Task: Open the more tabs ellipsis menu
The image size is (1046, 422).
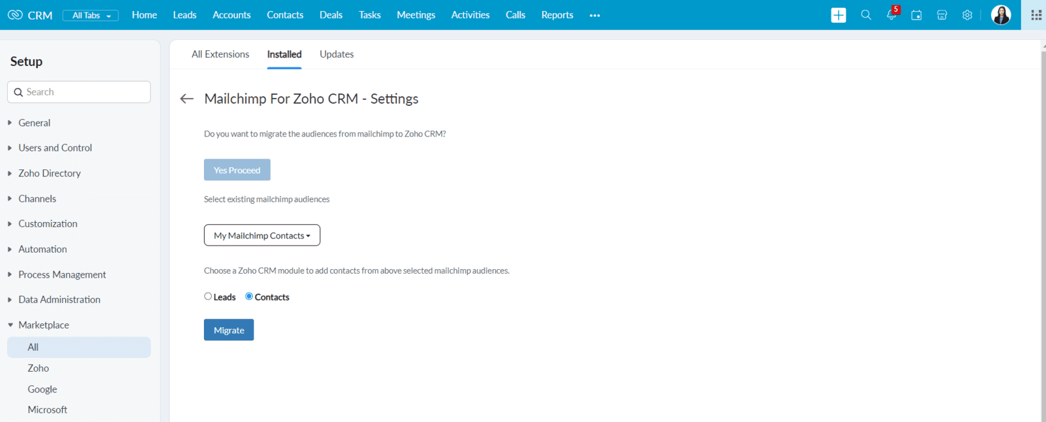Action: pos(594,15)
